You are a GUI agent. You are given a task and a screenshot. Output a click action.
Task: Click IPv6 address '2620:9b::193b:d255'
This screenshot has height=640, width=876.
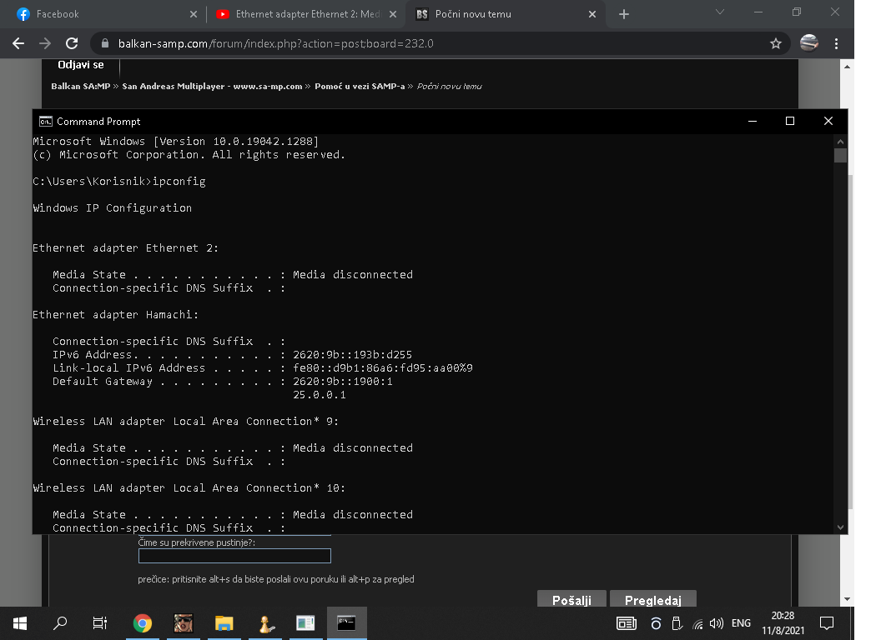click(x=353, y=355)
